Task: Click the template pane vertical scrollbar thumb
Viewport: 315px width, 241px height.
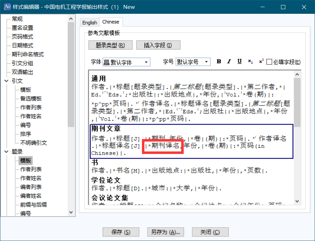Action: point(297,102)
